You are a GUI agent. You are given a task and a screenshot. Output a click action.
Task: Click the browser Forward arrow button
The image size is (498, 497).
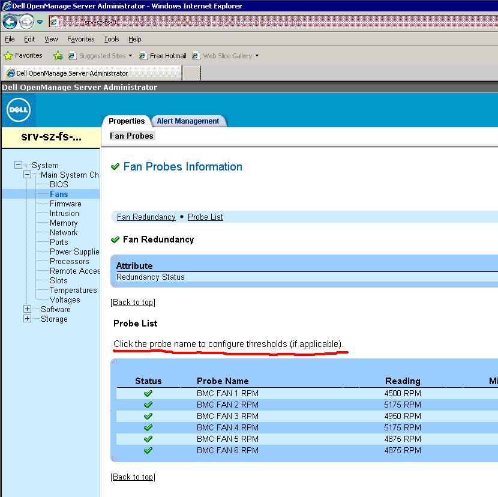26,22
